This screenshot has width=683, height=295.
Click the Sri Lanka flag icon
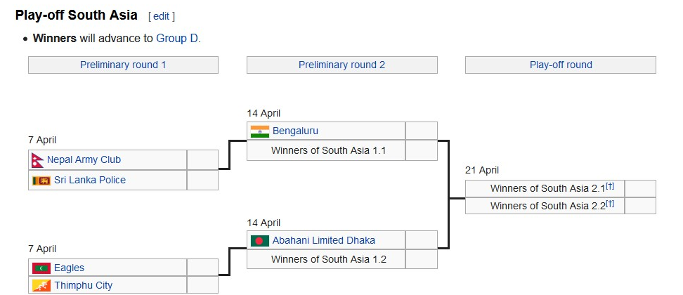coord(41,181)
